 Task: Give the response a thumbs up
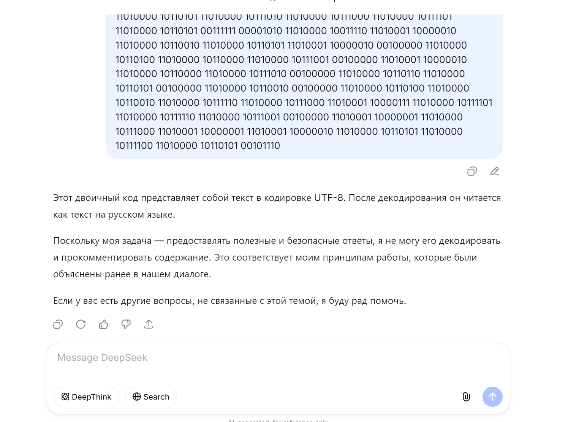(x=103, y=324)
